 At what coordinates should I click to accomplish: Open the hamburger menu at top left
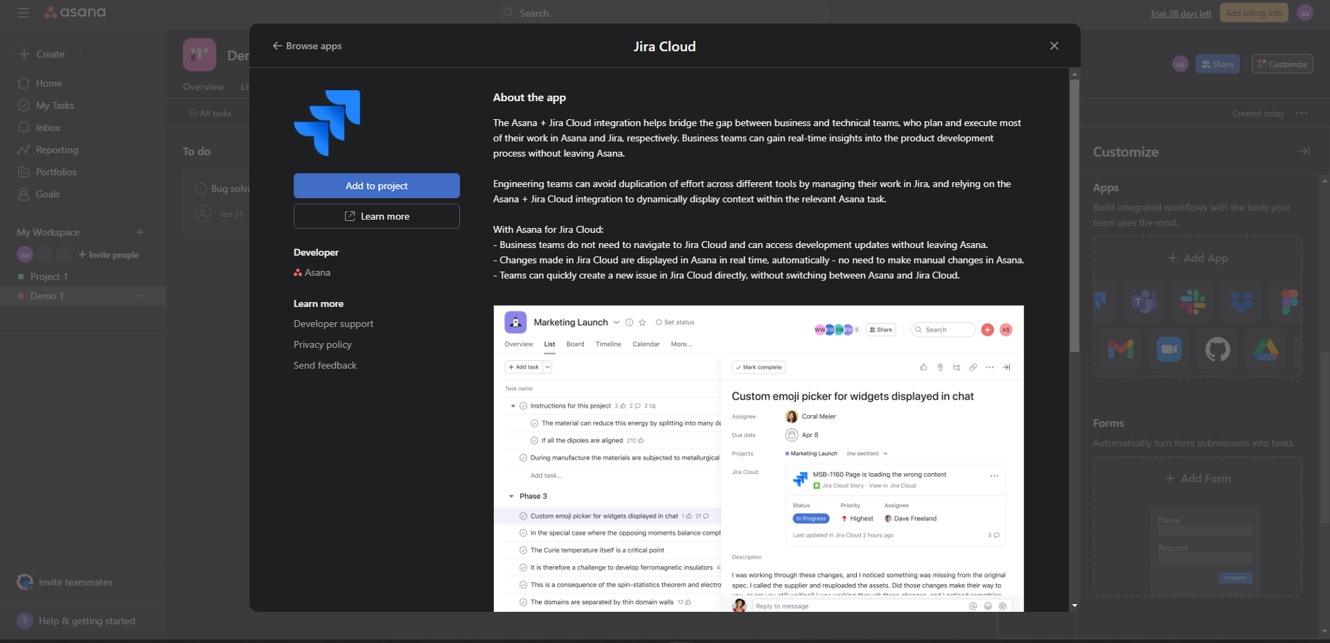pos(24,12)
